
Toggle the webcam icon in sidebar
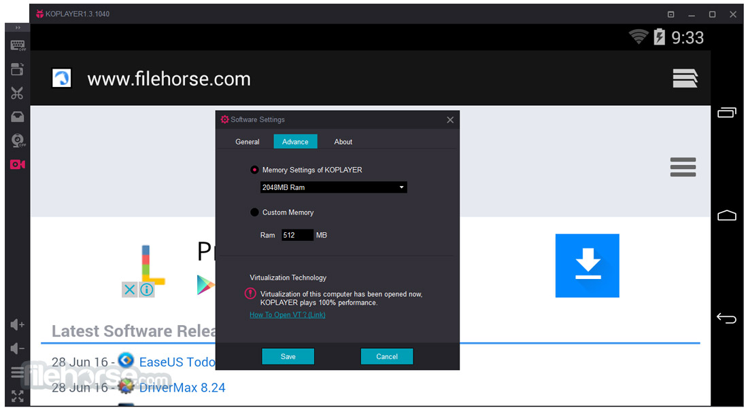click(18, 141)
